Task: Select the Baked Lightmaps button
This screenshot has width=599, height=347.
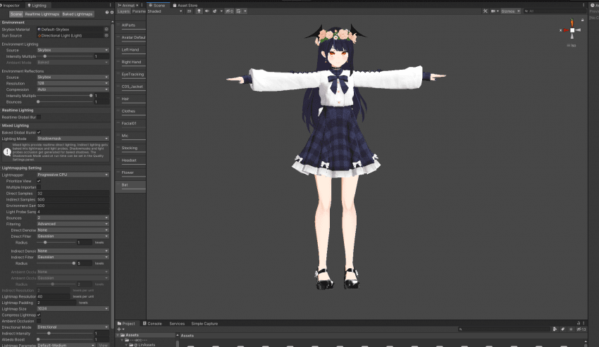Action: click(77, 13)
